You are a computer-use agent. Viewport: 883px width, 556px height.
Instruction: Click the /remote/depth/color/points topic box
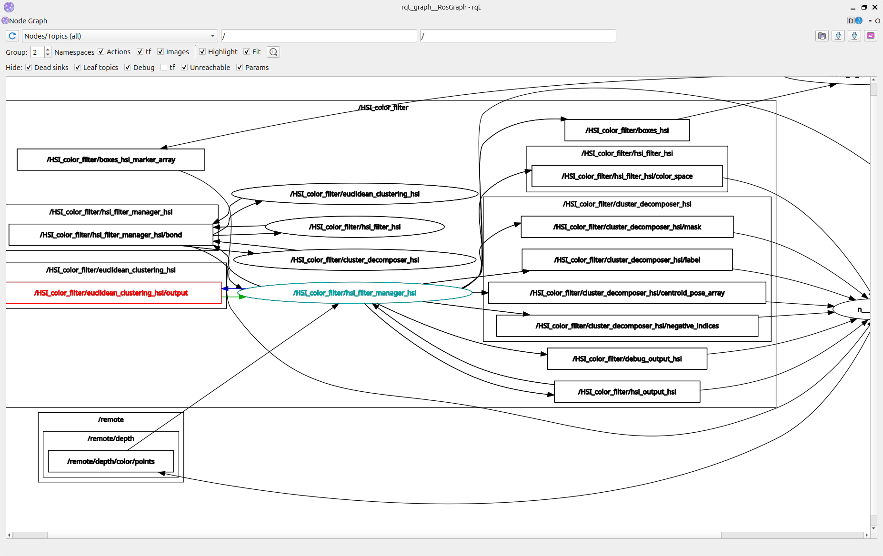click(x=111, y=462)
